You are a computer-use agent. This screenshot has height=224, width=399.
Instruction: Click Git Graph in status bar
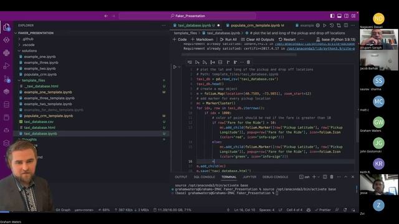[63, 210]
